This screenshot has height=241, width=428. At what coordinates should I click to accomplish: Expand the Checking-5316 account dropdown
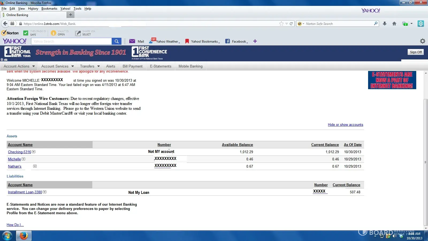[x=34, y=152]
